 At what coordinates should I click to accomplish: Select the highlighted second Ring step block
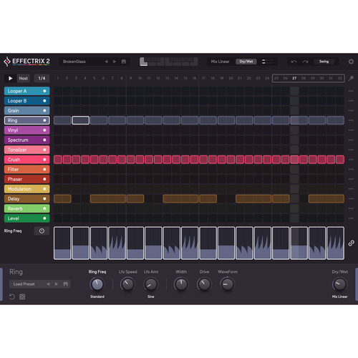[81, 120]
